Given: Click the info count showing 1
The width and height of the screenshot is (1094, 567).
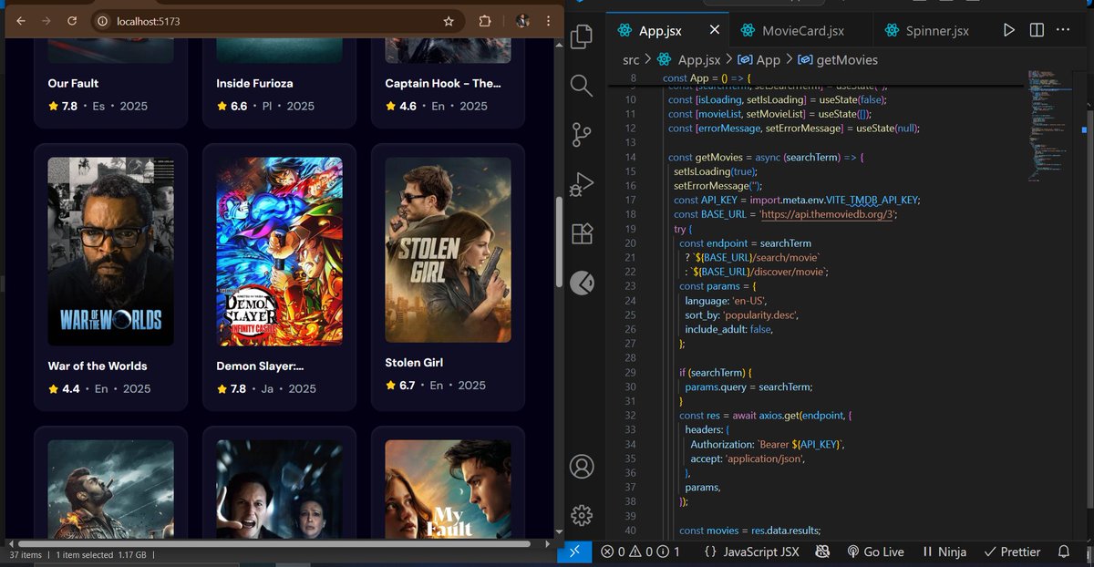Looking at the screenshot, I should click(670, 552).
